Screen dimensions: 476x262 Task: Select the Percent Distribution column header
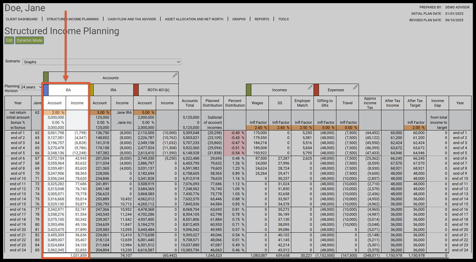[x=235, y=103]
